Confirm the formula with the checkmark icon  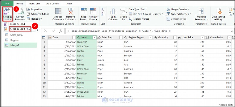point(53,31)
